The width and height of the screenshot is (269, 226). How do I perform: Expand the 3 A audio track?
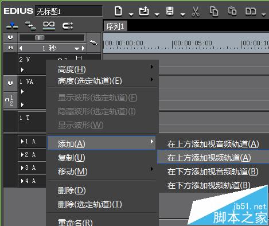click(x=22, y=167)
